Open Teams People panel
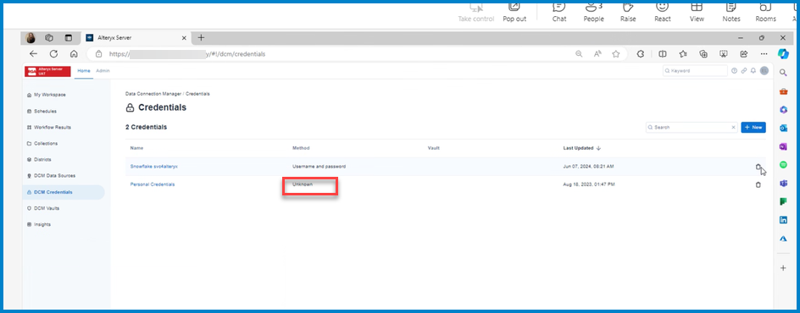The height and width of the screenshot is (313, 800). click(x=593, y=12)
